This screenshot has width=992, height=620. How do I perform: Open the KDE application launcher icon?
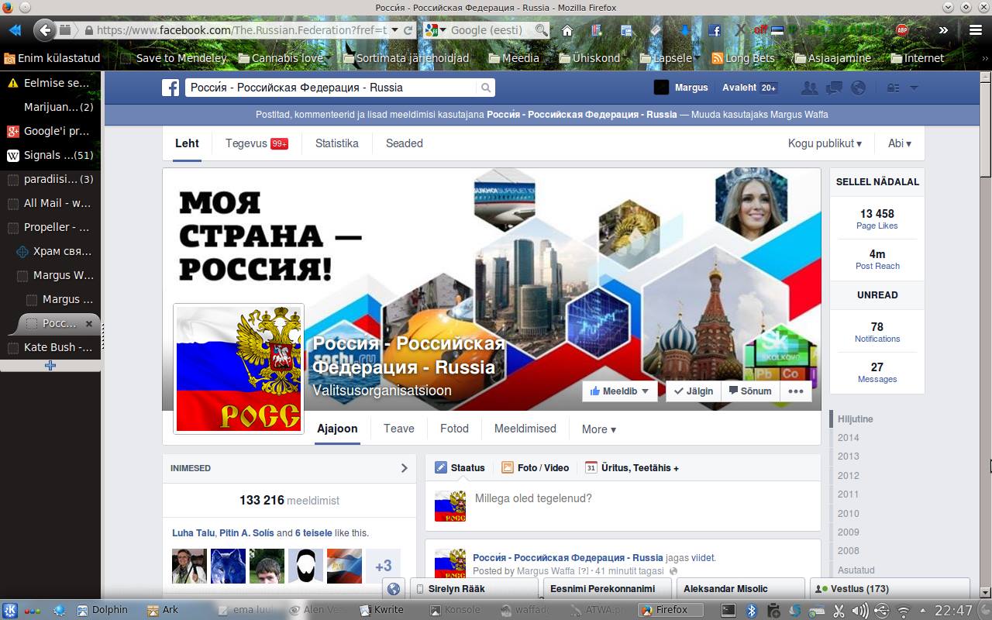pos(12,610)
